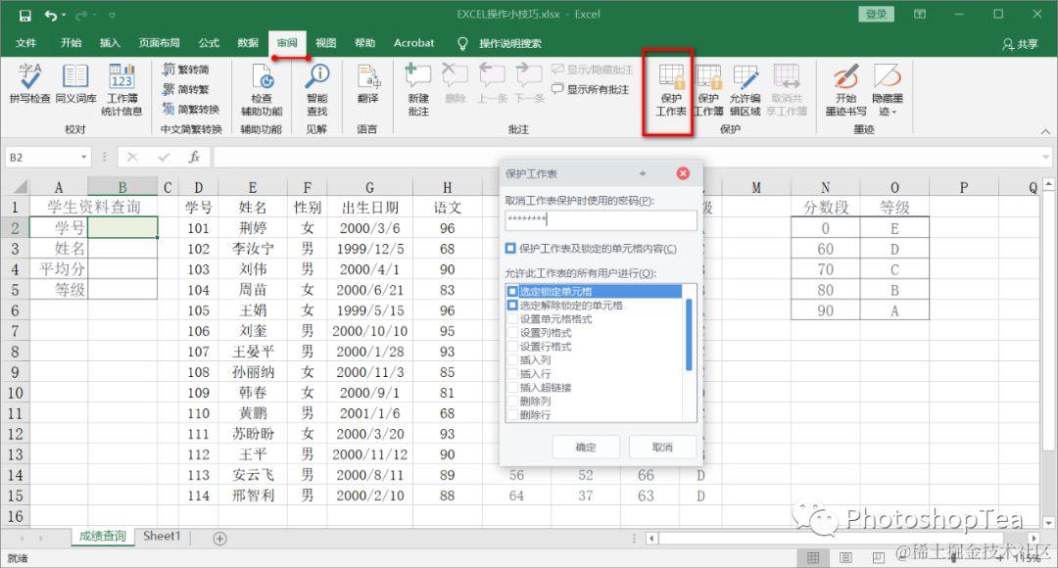Open the Name Box dropdown arrow

coord(83,157)
